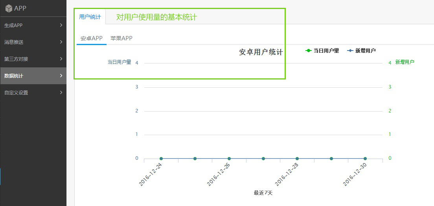Expand the 数据统计 chevron arrow

(x=61, y=76)
